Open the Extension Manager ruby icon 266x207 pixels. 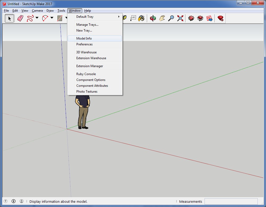coord(220,18)
